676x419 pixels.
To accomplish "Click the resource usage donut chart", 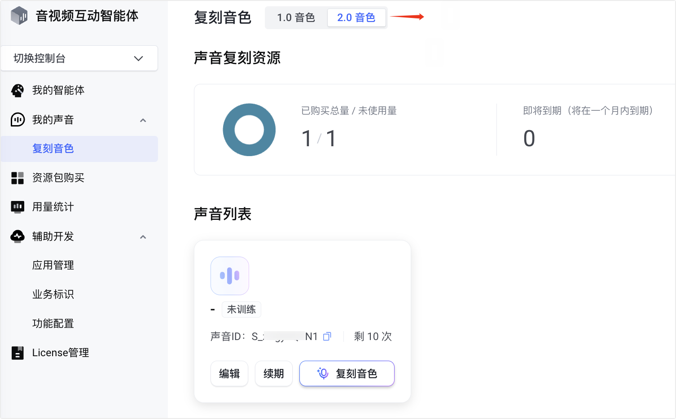I will 249,130.
